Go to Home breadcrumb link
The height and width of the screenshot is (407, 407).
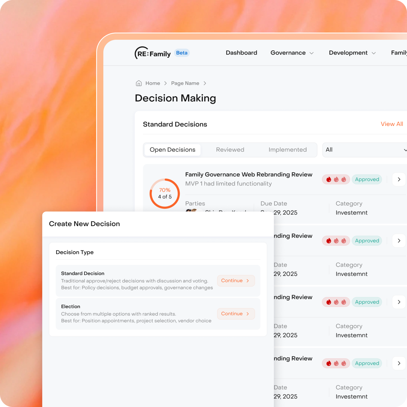(x=153, y=83)
